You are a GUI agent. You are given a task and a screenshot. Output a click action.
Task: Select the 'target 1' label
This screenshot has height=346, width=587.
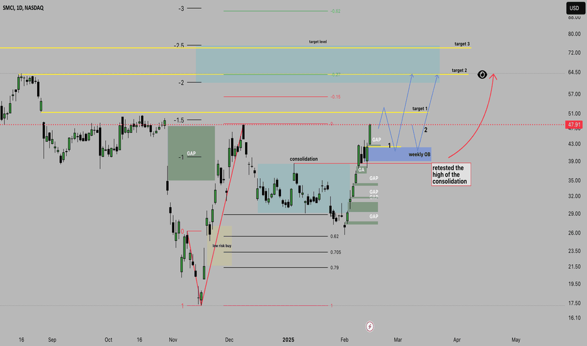(x=419, y=108)
